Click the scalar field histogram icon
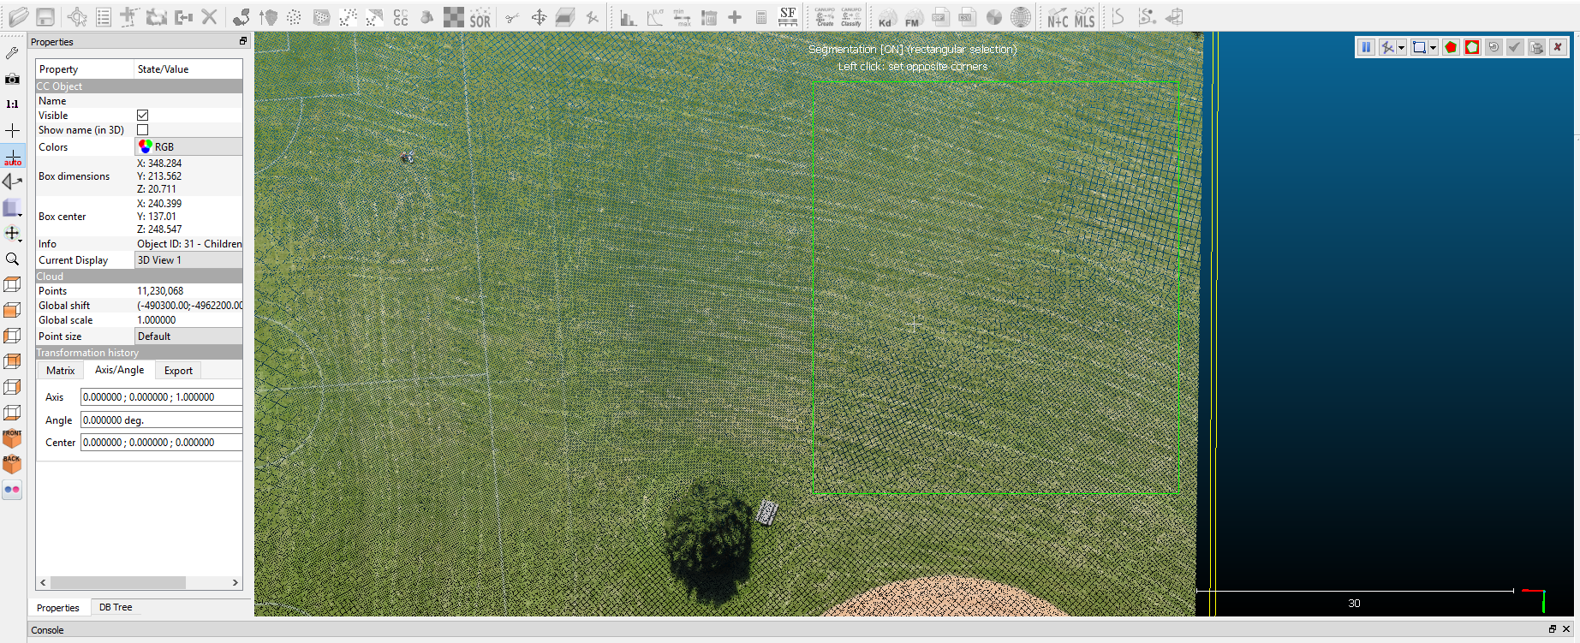The height and width of the screenshot is (643, 1580). 629,16
